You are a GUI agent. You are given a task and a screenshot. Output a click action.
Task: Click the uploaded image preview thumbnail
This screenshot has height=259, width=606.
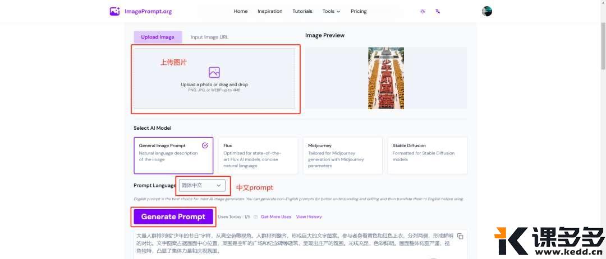(386, 78)
